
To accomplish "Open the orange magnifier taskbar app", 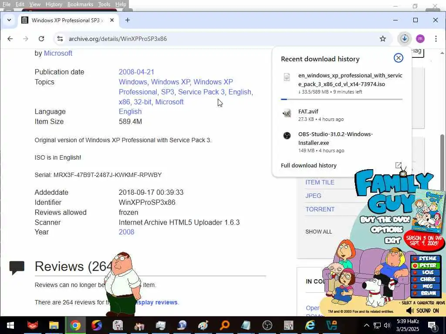I will tap(225, 325).
